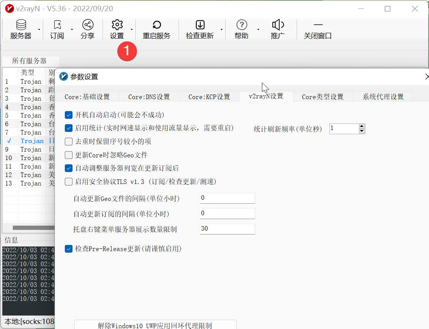Click the 托盘右键菜单服务器展示数量限制 input field

tap(227, 229)
